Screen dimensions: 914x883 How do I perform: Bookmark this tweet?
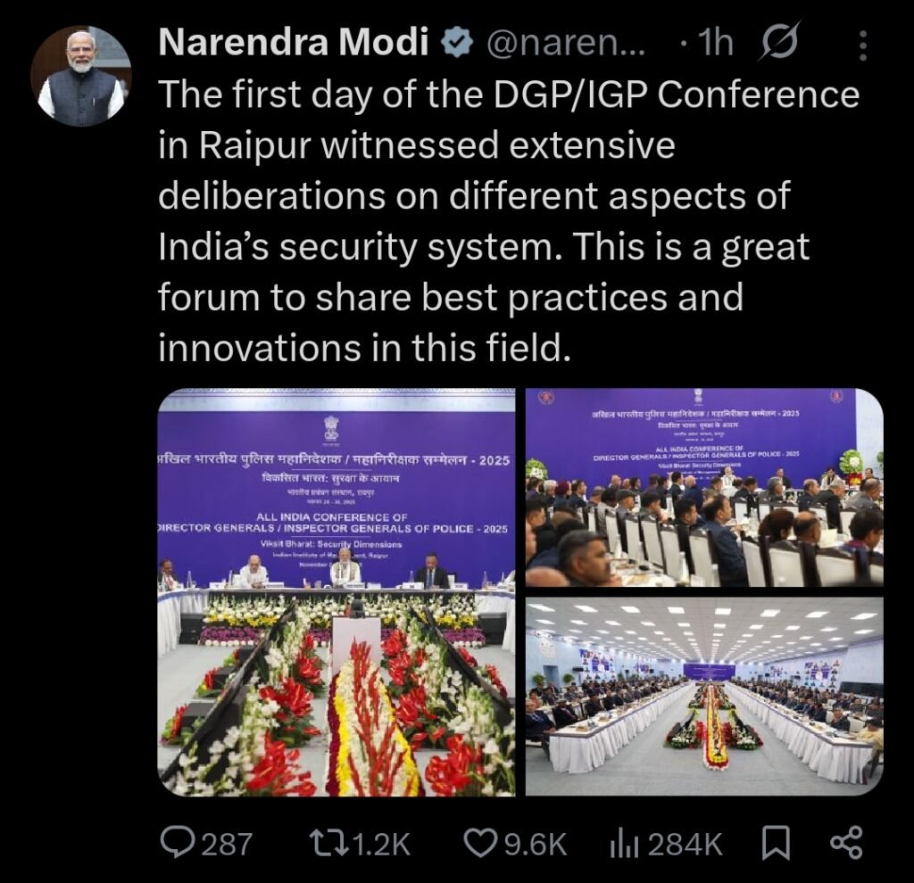pyautogui.click(x=777, y=844)
